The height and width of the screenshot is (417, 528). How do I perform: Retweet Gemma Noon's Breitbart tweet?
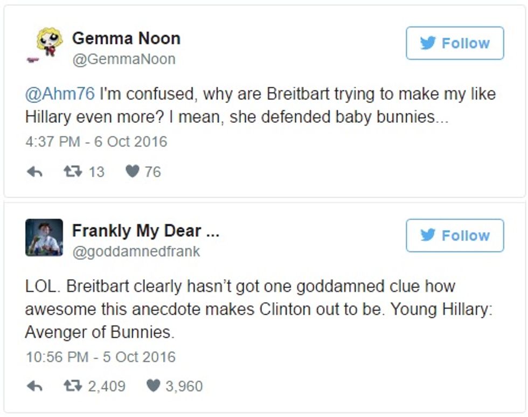73,172
